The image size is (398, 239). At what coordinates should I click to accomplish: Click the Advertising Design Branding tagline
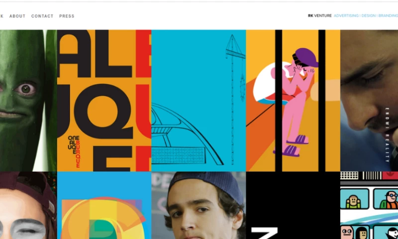click(x=366, y=16)
